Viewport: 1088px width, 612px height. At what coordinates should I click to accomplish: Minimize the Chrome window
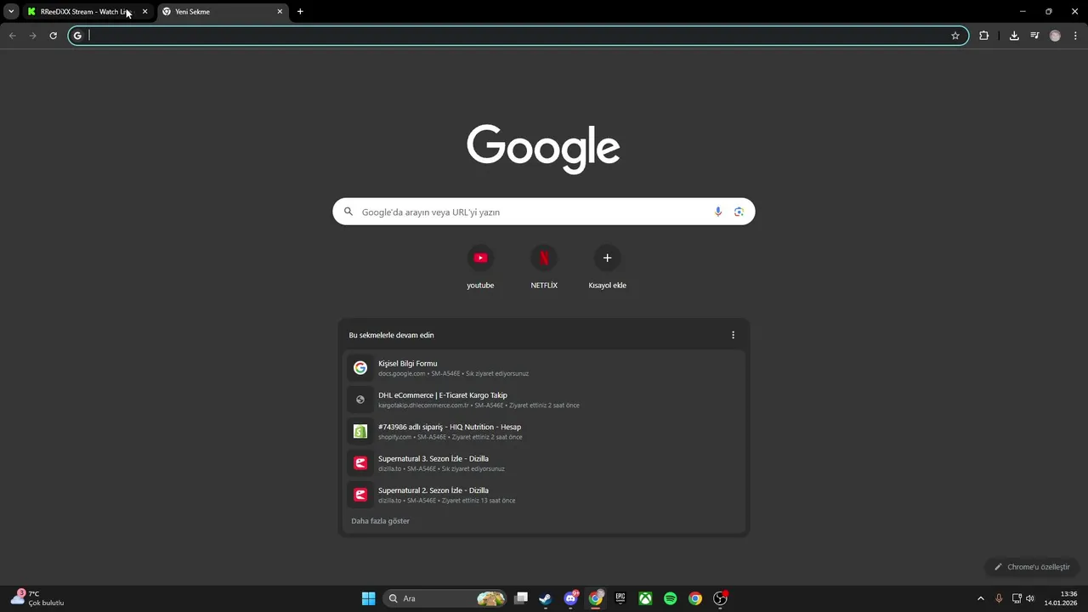[1022, 12]
